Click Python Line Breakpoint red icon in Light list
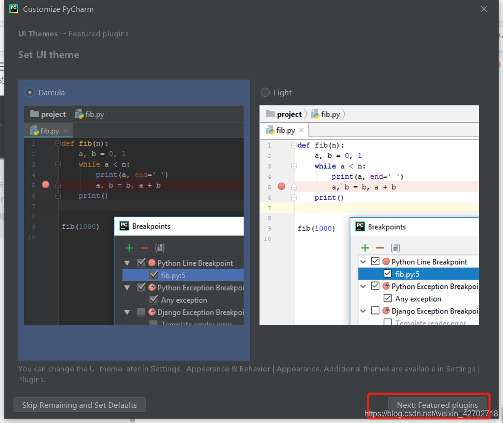This screenshot has height=423, width=503. 386,261
